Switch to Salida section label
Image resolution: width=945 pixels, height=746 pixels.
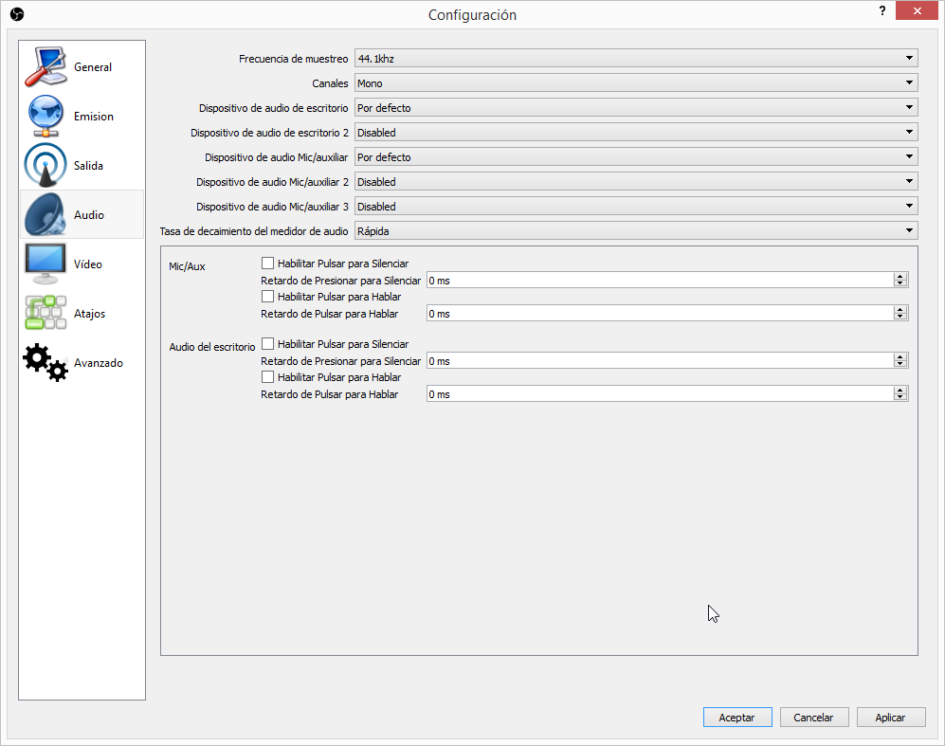pos(88,166)
